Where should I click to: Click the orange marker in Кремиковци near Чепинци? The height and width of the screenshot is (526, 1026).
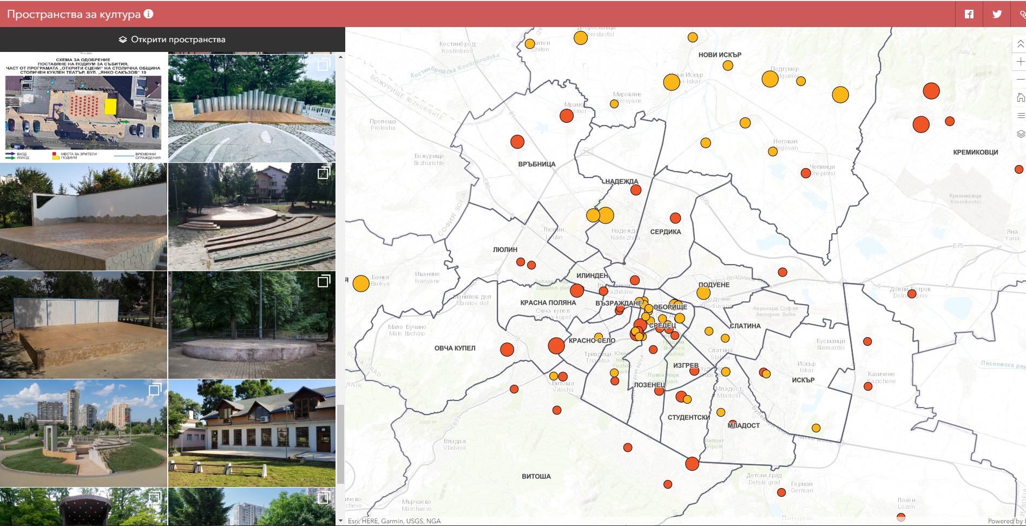coord(806,173)
